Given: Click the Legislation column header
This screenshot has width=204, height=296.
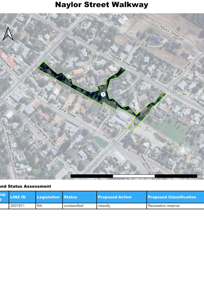Looking at the screenshot, I should [49, 197].
